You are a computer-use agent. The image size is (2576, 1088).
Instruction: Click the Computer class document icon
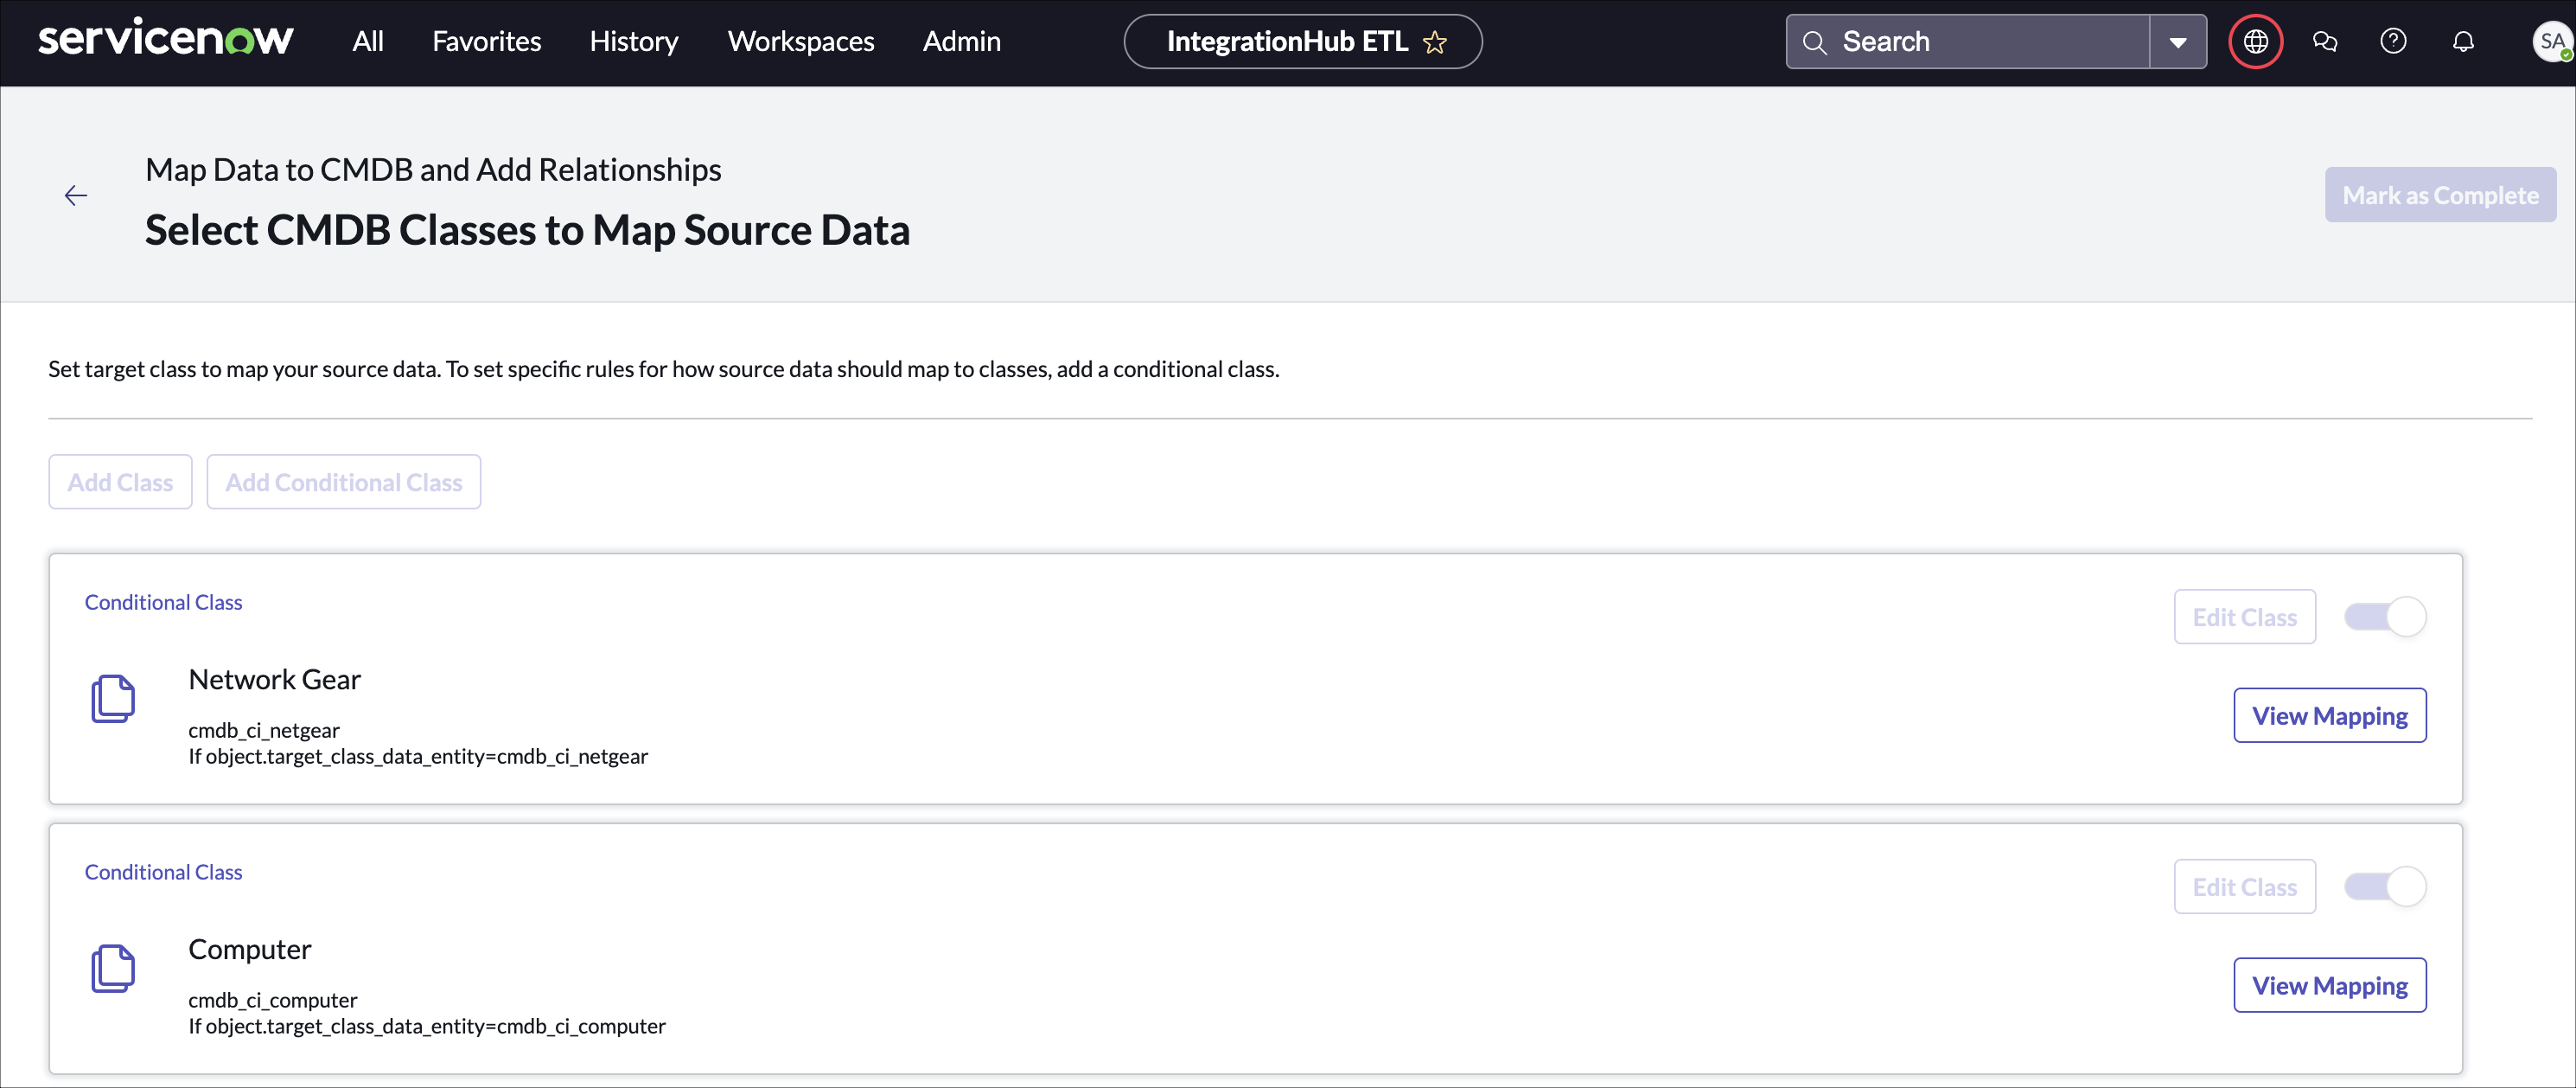click(x=114, y=968)
